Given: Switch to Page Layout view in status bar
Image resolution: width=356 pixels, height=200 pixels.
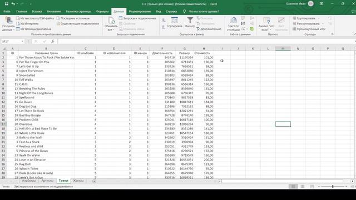Looking at the screenshot, I should pos(303,187).
